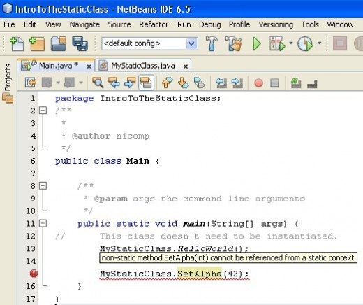Open the Edit menu
This screenshot has height=305, width=363.
(x=30, y=24)
